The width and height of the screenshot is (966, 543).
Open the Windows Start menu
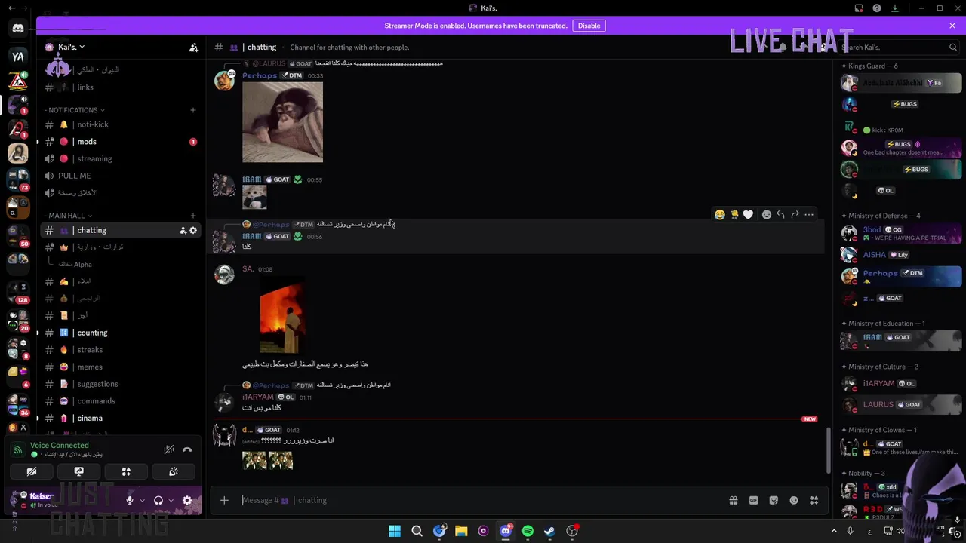395,532
